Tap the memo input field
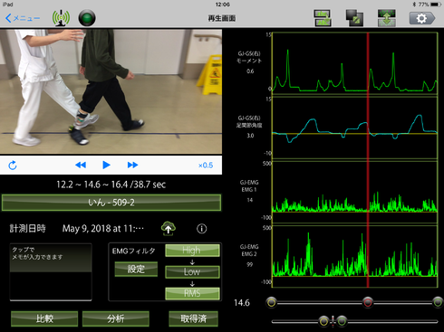444x332 pixels. click(x=51, y=272)
